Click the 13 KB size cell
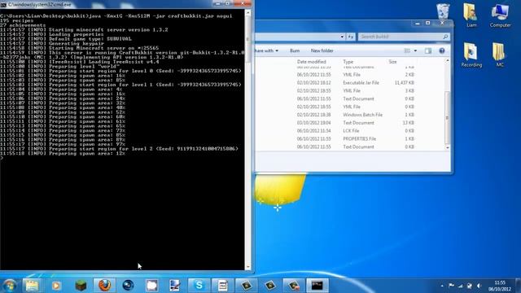Viewport: 521px width, 293px height. point(409,123)
